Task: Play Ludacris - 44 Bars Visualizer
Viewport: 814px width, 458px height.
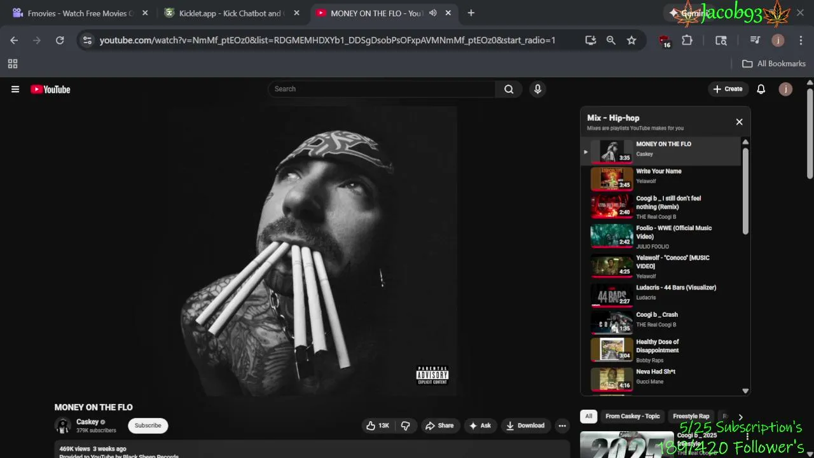Action: click(x=661, y=295)
